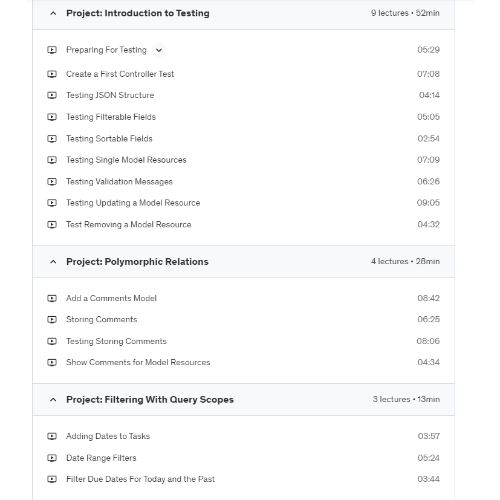Screen dimensions: 500x500
Task: Click video icon beside Preparing For Testing
Action: click(x=52, y=50)
